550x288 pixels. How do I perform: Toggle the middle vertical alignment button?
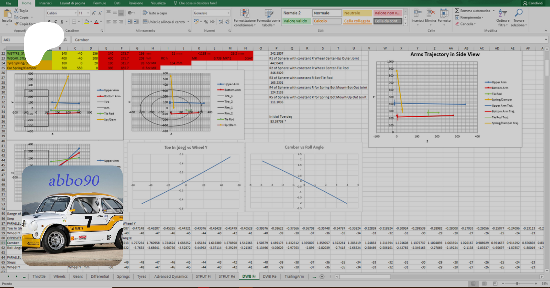[x=115, y=13]
